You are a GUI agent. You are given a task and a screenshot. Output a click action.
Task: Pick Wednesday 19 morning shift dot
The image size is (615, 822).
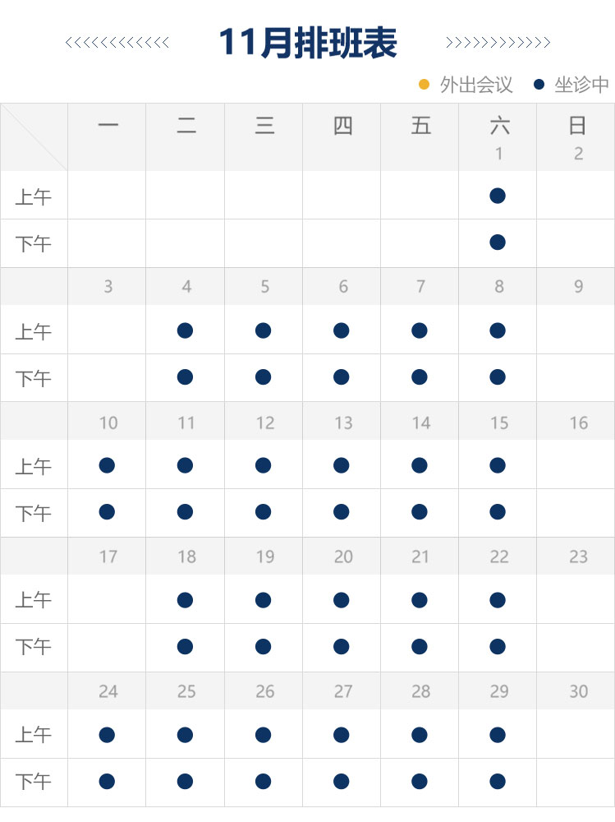point(263,600)
